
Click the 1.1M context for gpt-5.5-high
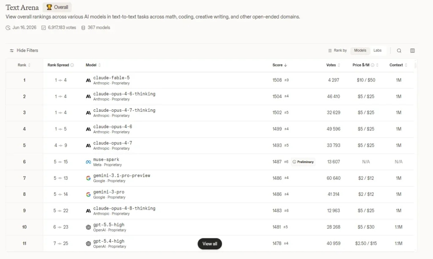[398, 227]
